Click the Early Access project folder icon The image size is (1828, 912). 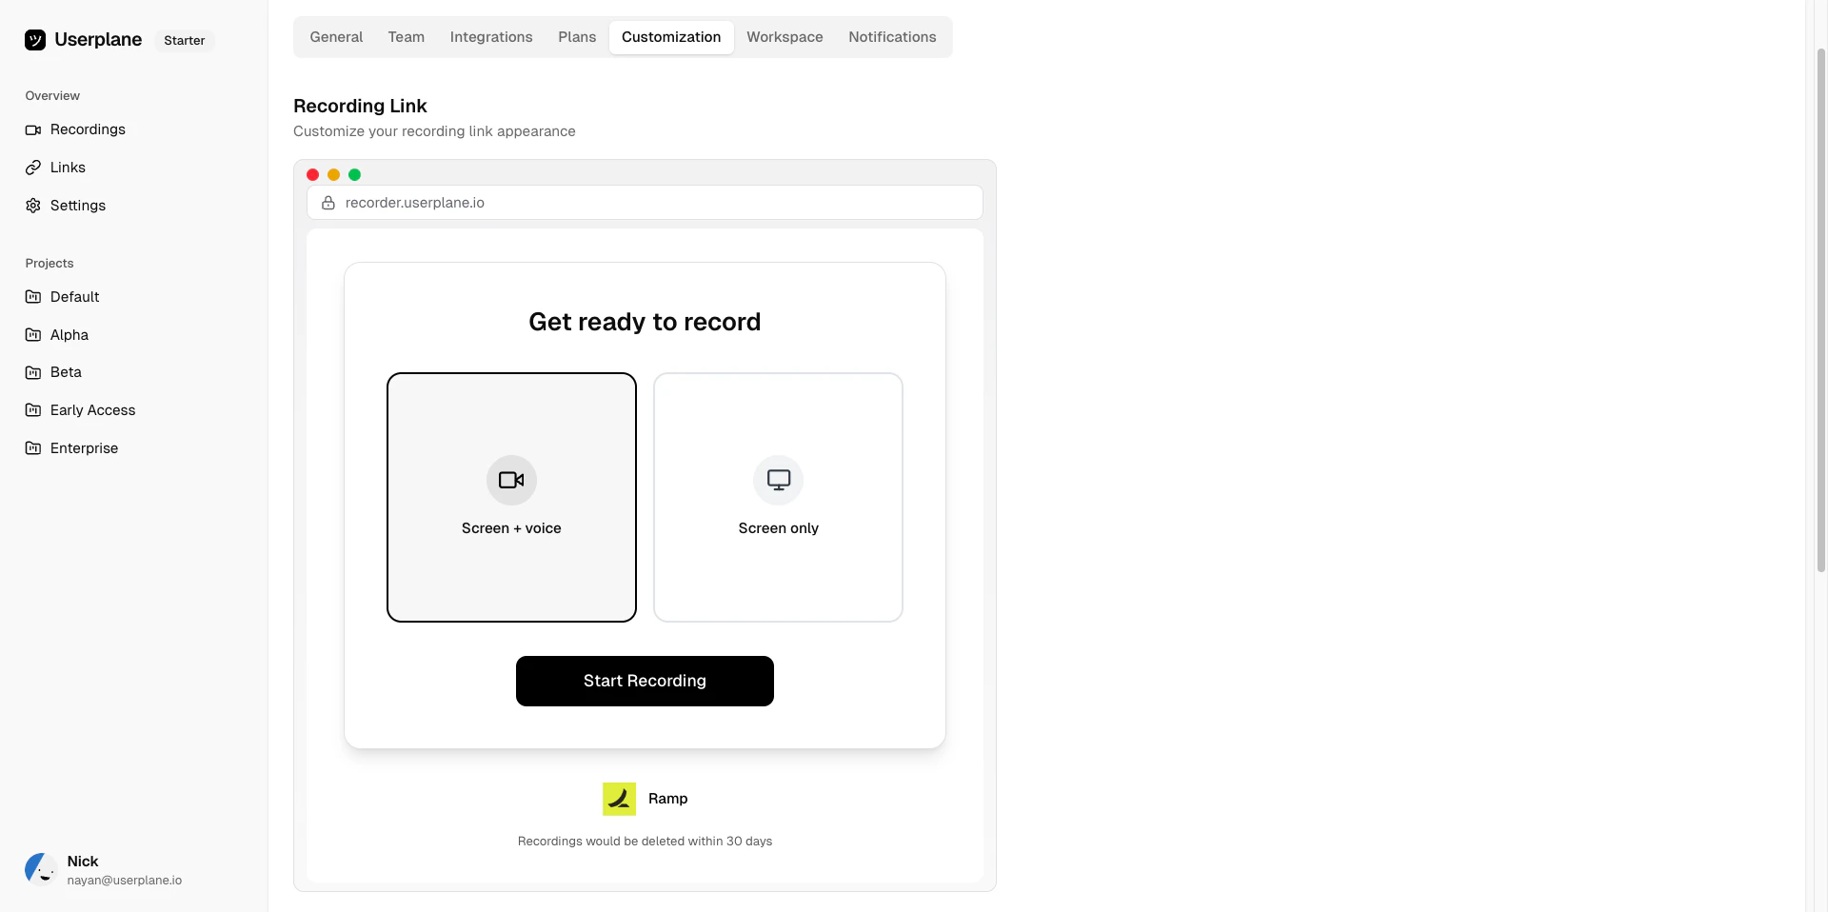coord(33,410)
